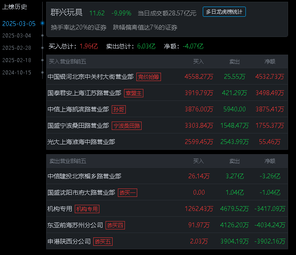
Task: Select the 2025-02-28 history date
Action: (17, 48)
